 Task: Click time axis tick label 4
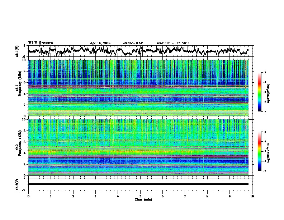118,196
